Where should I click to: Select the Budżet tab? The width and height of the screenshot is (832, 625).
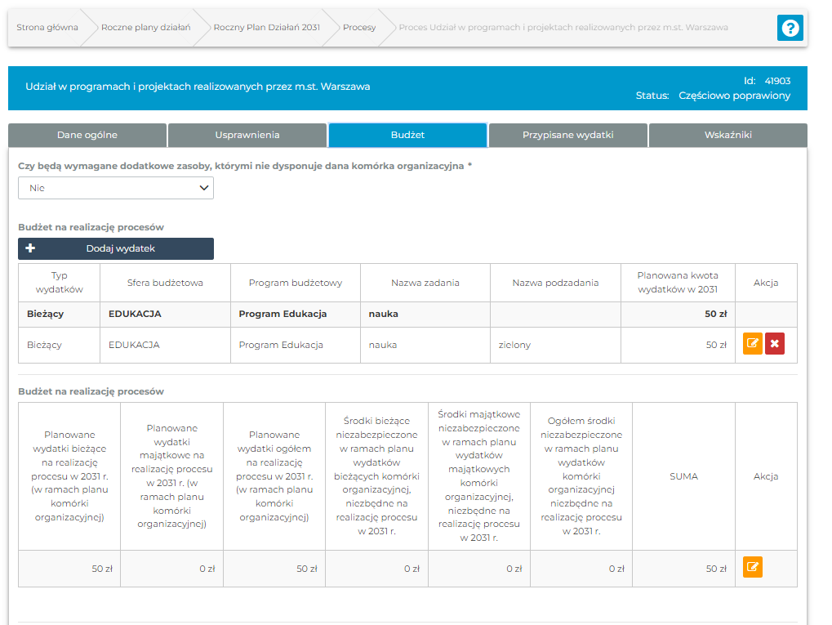pos(407,135)
